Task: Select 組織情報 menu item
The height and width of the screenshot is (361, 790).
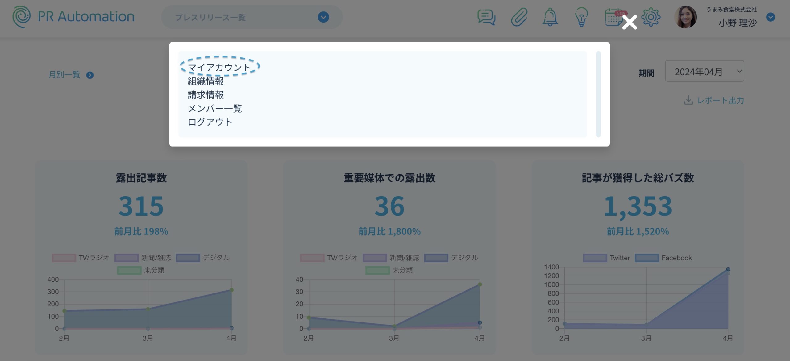Action: click(206, 81)
